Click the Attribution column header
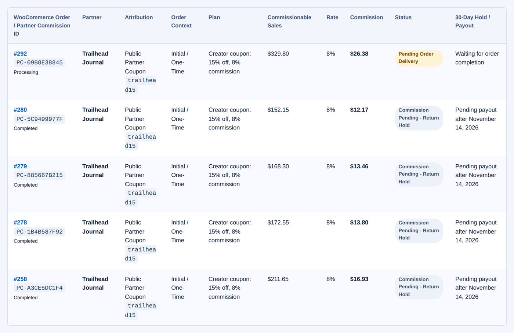 pos(139,17)
